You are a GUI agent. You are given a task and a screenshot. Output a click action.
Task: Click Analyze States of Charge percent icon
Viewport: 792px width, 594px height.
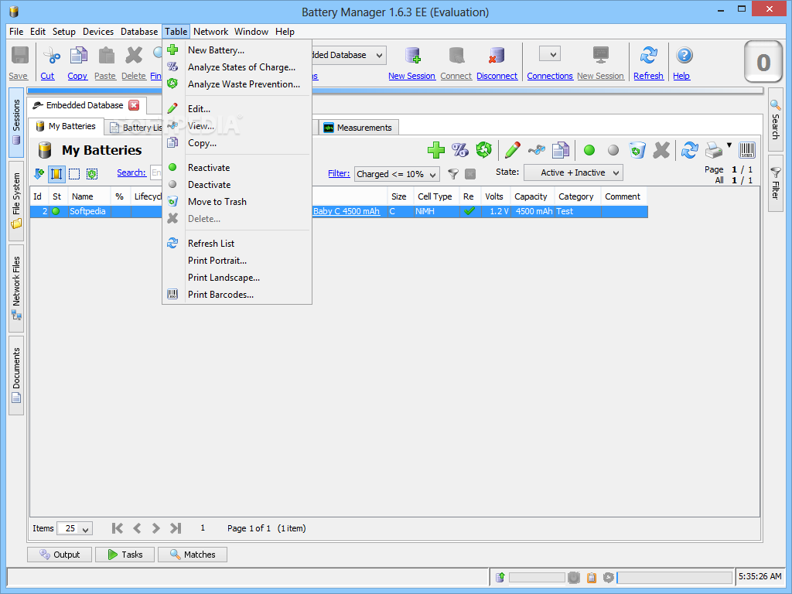pos(459,150)
